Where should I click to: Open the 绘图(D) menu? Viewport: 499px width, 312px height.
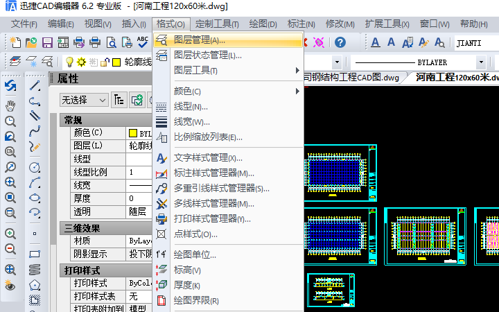point(263,24)
